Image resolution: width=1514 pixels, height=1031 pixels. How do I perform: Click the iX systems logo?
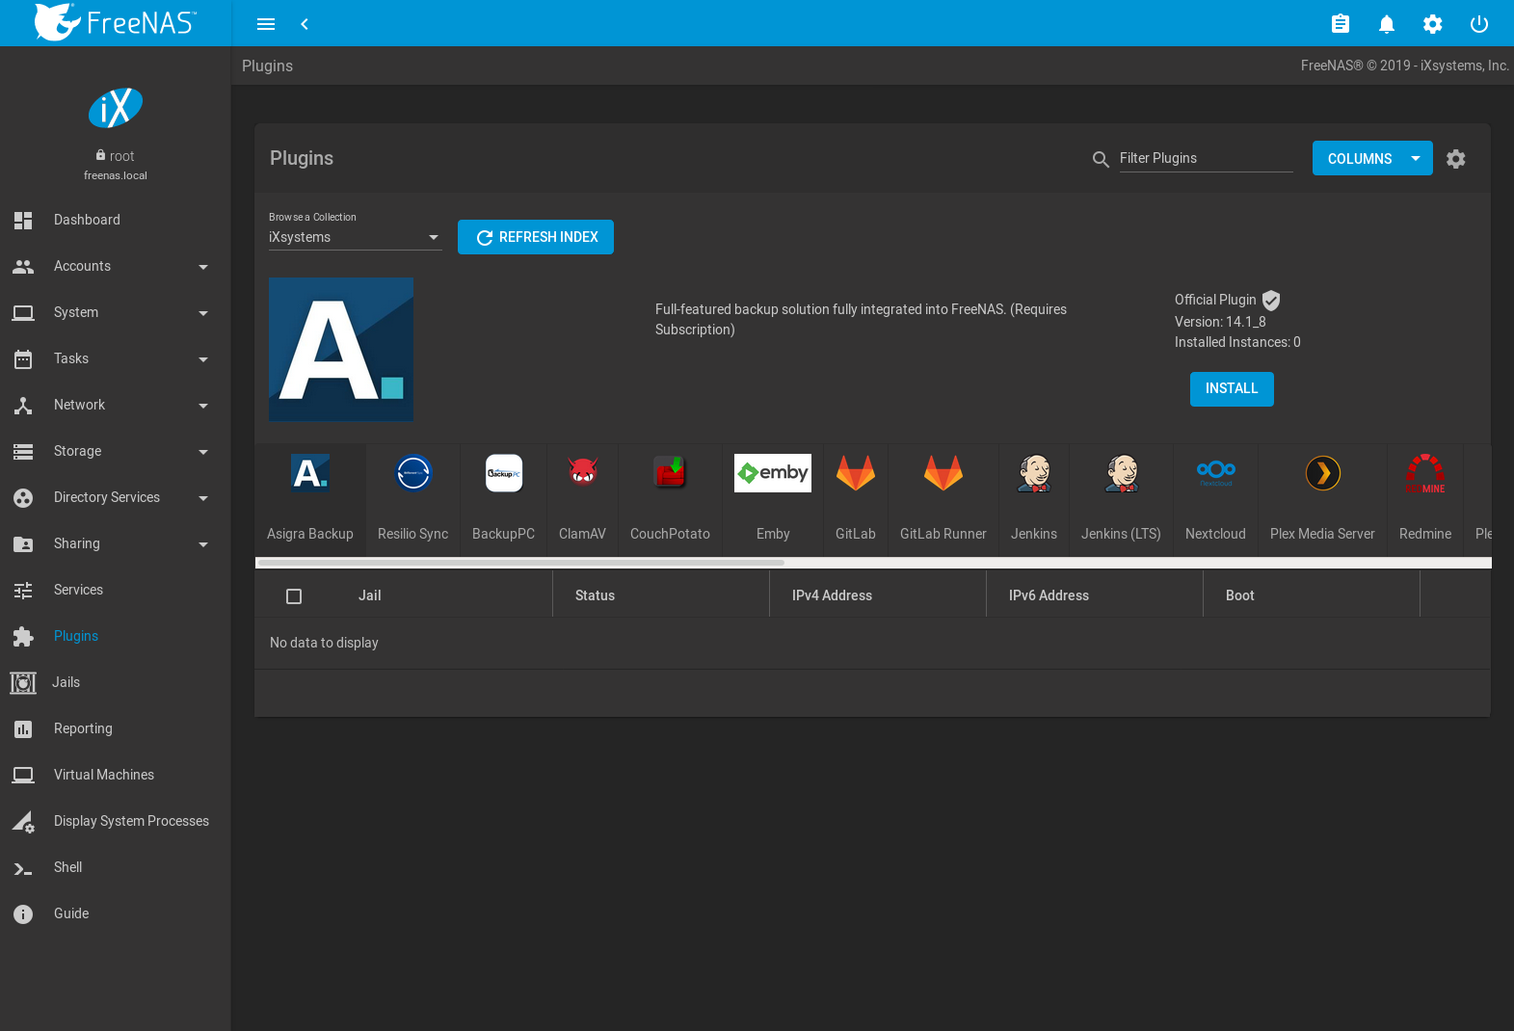click(116, 108)
